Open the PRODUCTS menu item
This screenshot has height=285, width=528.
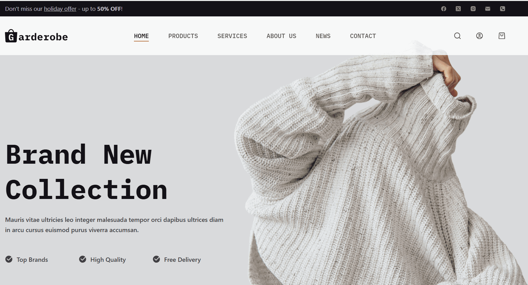click(183, 36)
